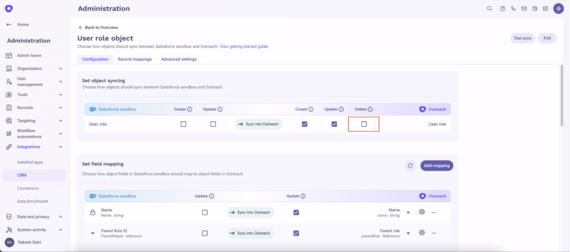Screen dimensions: 570x252
Task: Expand the User management chevron
Action: pos(61,81)
